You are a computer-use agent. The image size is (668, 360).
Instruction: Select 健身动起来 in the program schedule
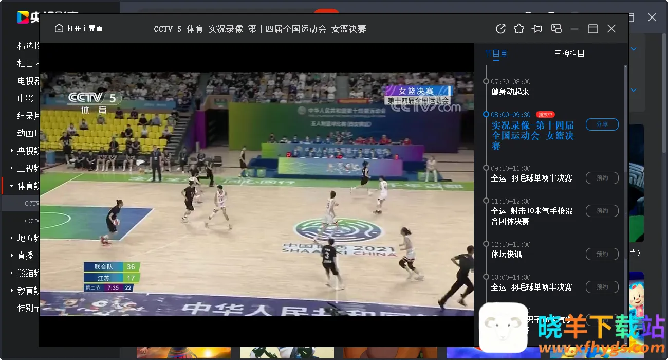pyautogui.click(x=510, y=92)
